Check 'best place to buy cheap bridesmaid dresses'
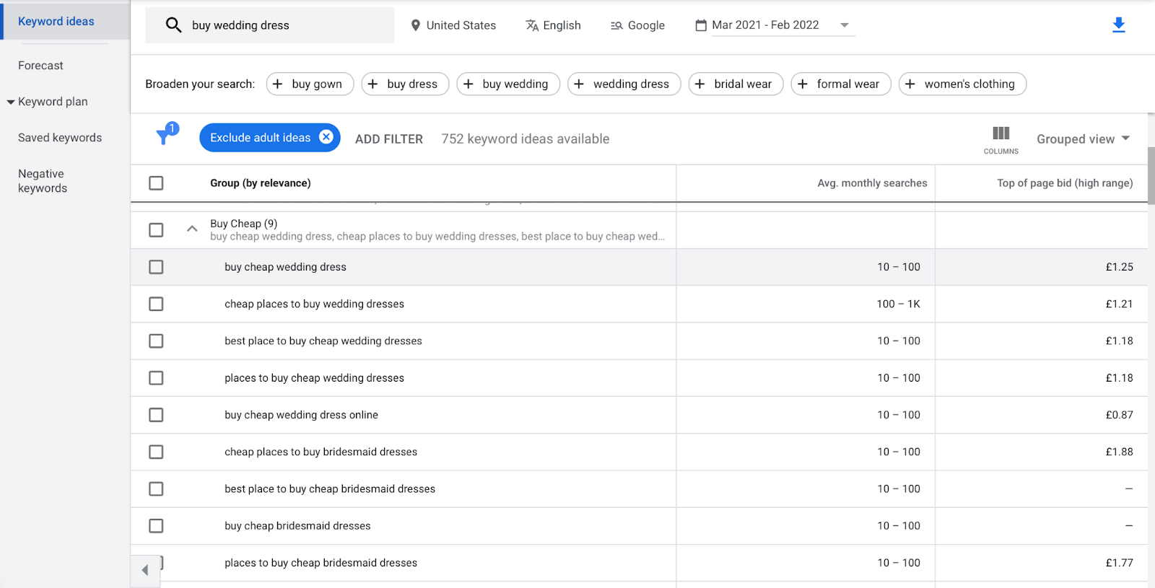This screenshot has height=588, width=1155. click(156, 489)
